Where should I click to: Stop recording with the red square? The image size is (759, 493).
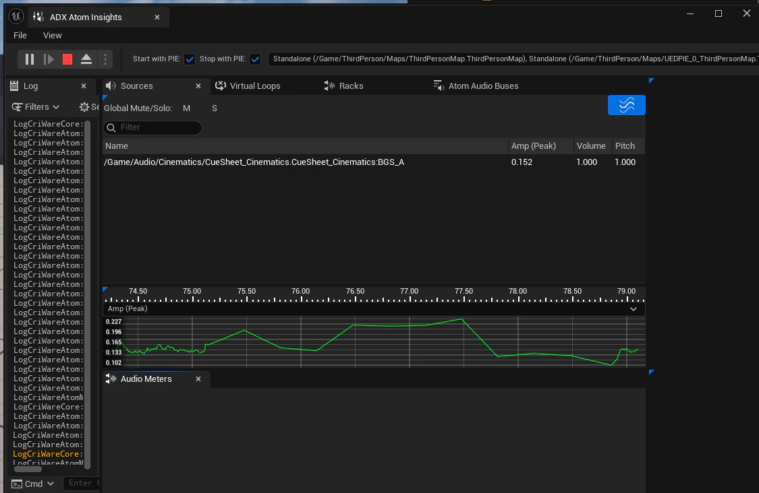(67, 59)
